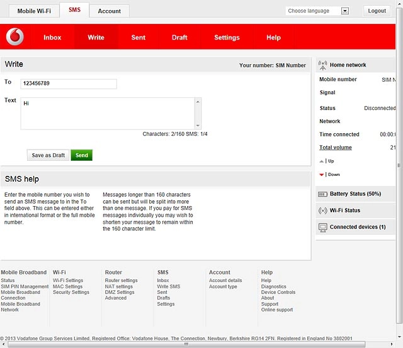Click the Home network antenna icon
Viewport: 403px width, 348px height.
[x=322, y=65]
